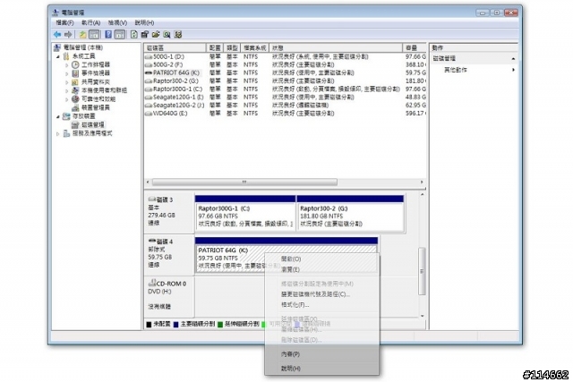Open the 說明(H) menu in menu bar
The height and width of the screenshot is (382, 573).
tap(144, 22)
